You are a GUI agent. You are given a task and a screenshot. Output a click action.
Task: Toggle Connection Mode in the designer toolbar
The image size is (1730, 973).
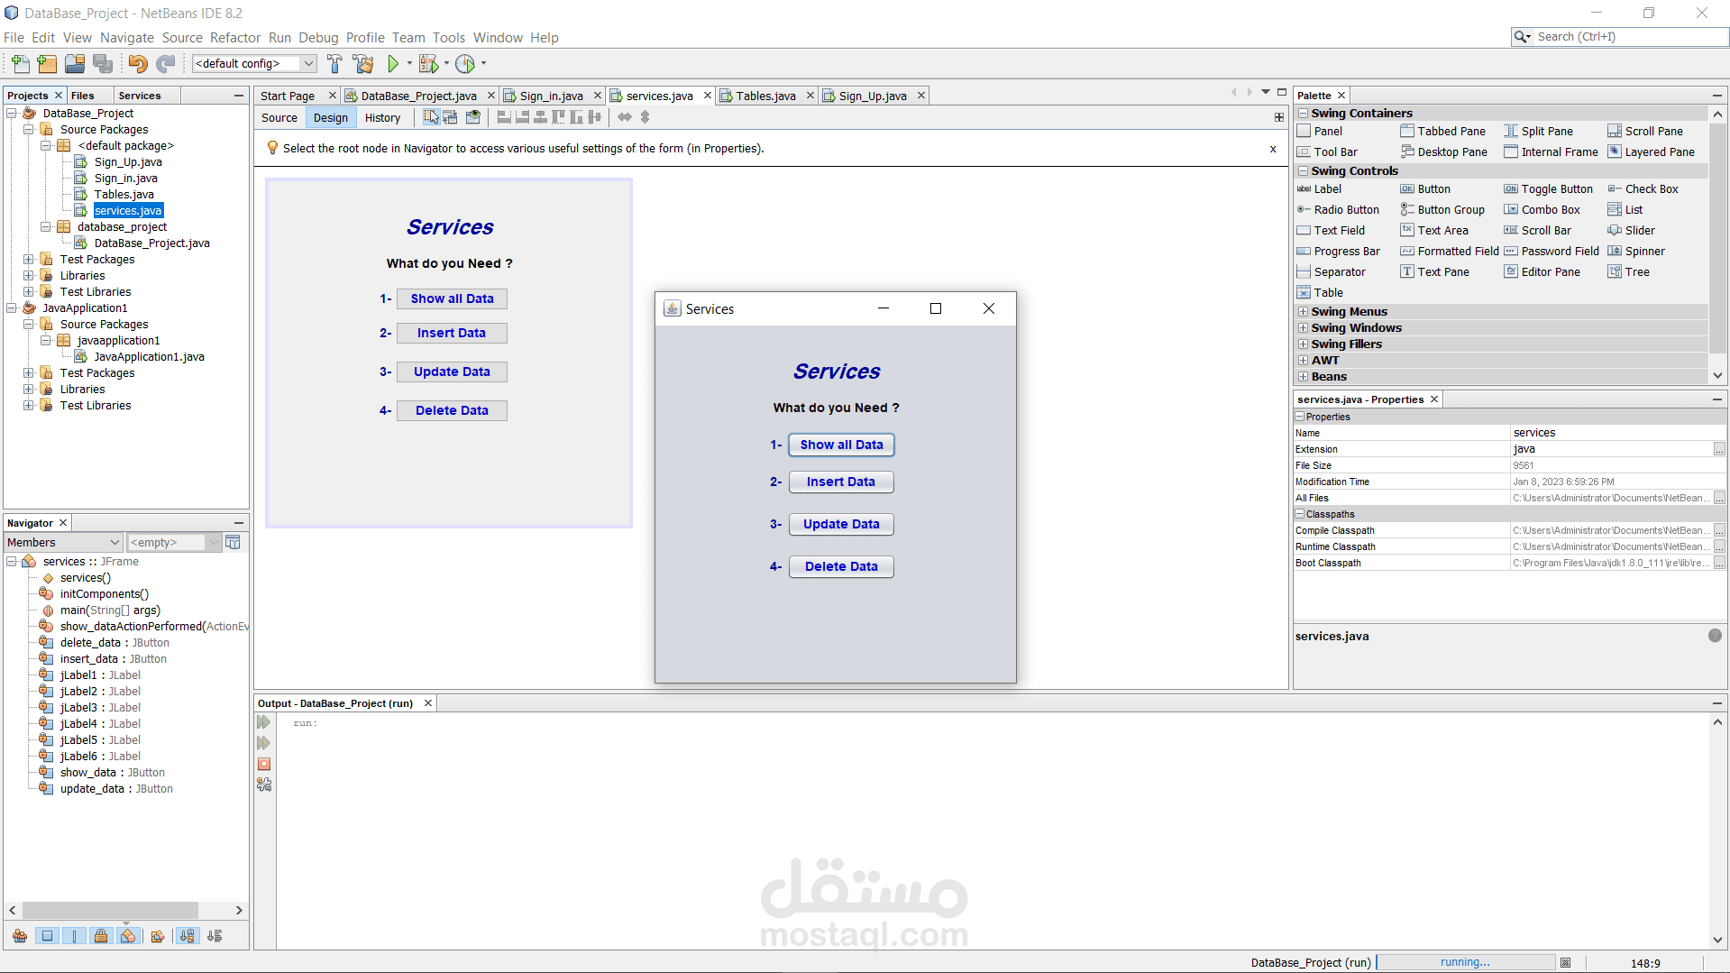[451, 117]
